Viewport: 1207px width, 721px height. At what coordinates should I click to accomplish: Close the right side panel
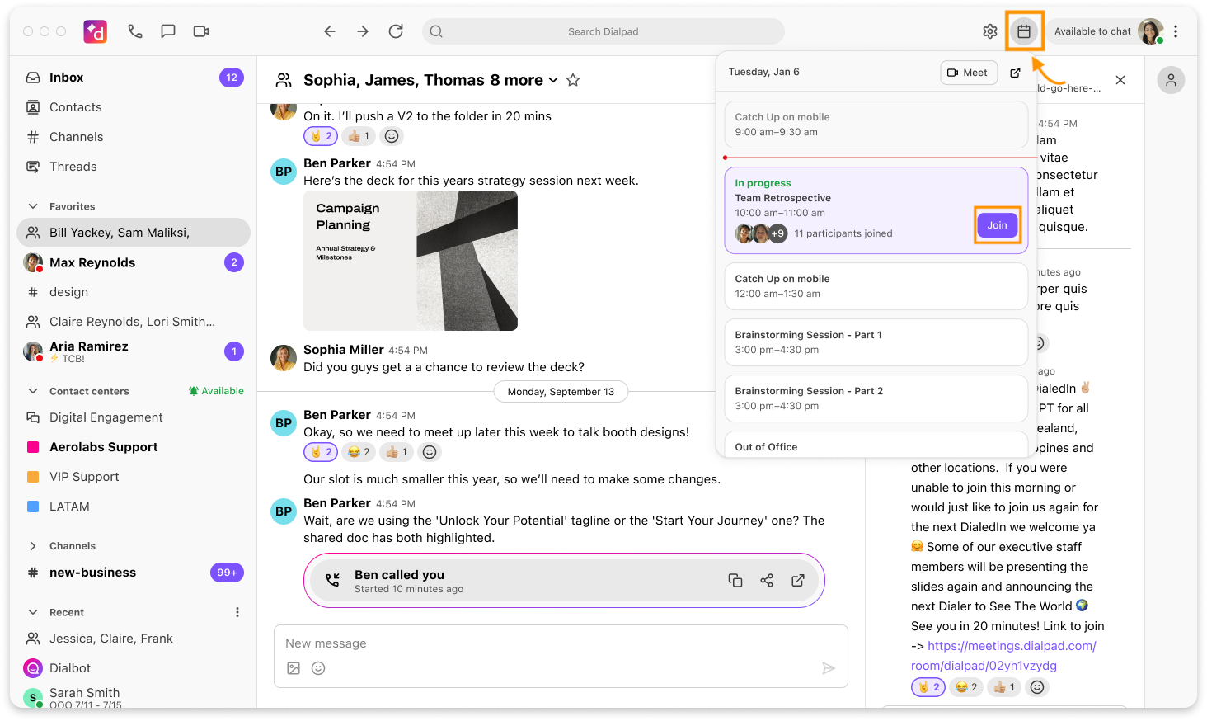click(x=1120, y=80)
